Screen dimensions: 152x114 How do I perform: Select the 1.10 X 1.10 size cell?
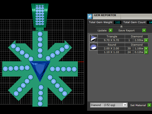click(111, 52)
